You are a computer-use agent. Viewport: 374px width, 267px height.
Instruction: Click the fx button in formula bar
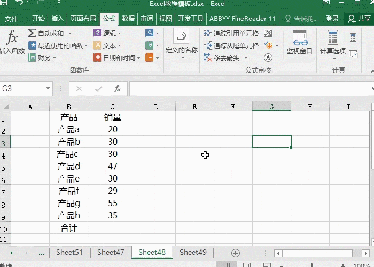coord(117,89)
